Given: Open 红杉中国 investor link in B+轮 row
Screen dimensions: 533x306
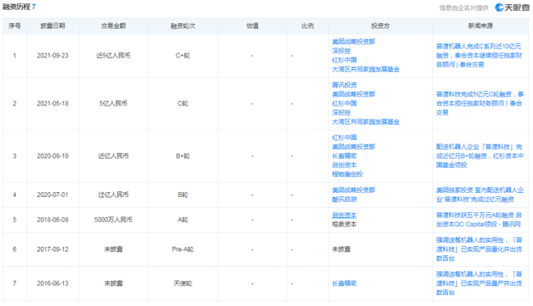Looking at the screenshot, I should click(x=344, y=138).
